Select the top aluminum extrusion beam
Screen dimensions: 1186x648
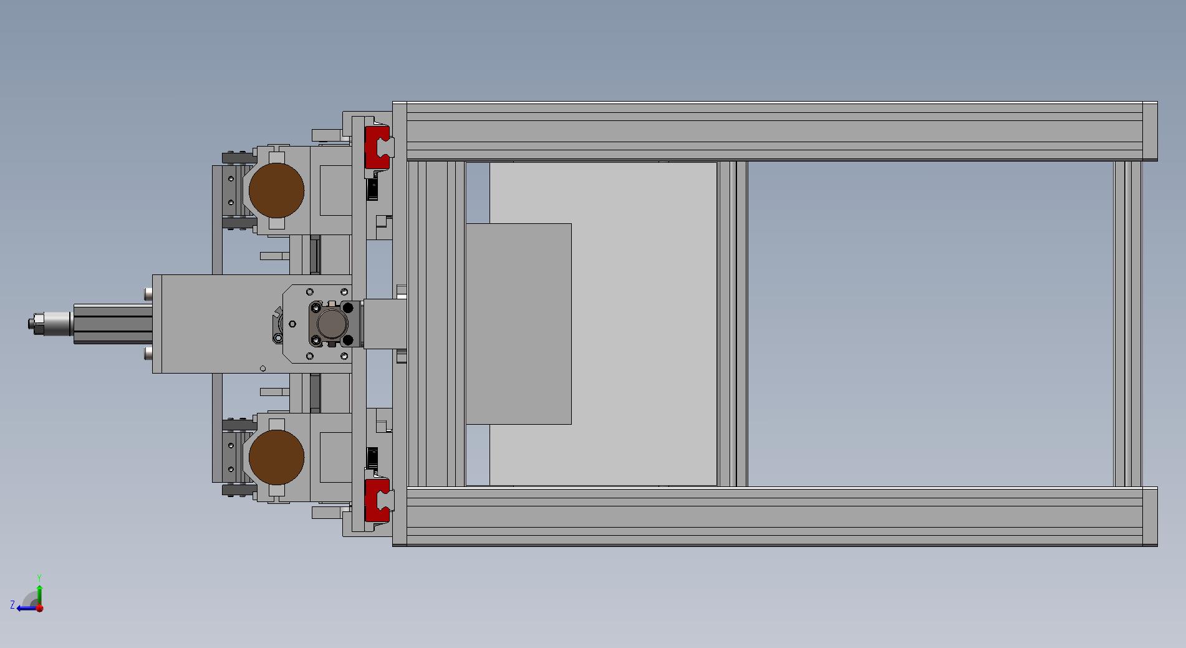click(775, 131)
